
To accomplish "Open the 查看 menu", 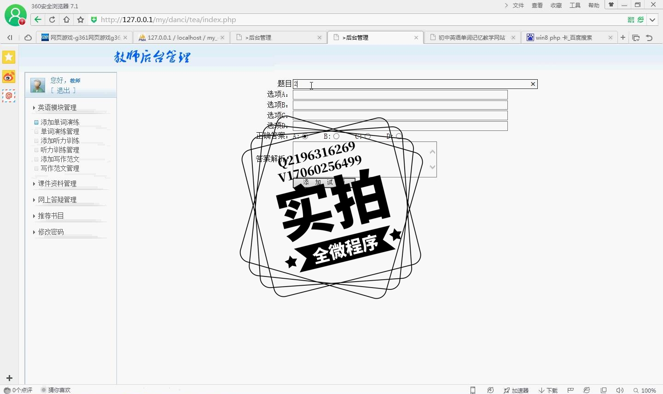I will coord(537,6).
